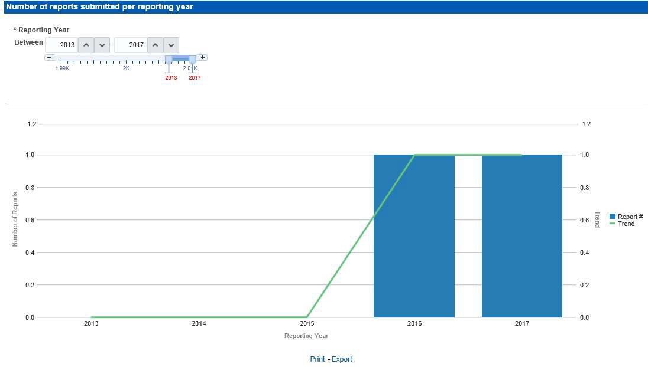
Task: Select the 2017 bar in the chart
Action: [x=521, y=236]
